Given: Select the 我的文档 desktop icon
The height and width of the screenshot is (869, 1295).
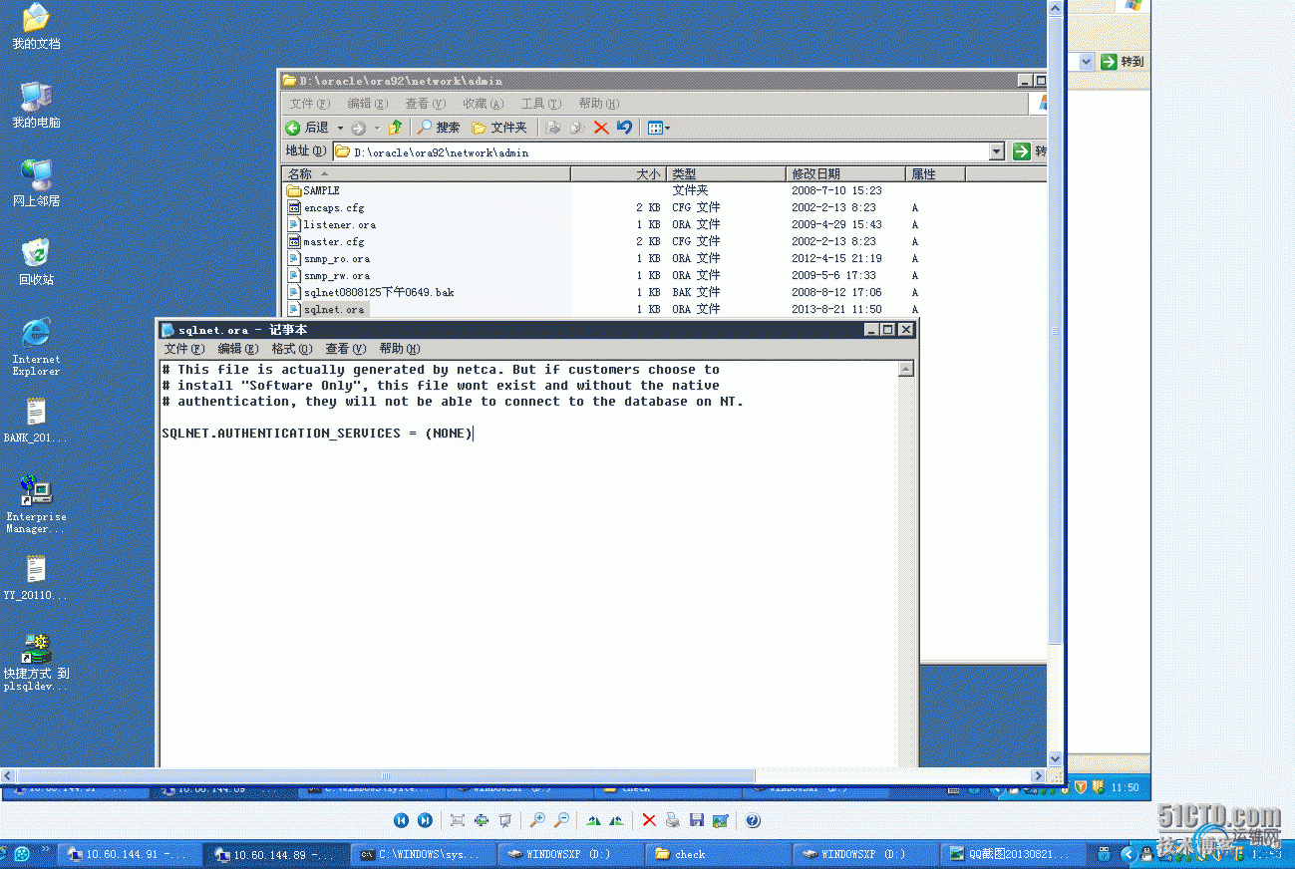Looking at the screenshot, I should pos(36,28).
